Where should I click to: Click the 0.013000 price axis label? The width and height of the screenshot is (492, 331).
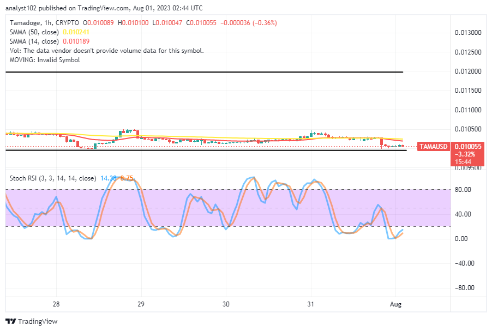(468, 33)
